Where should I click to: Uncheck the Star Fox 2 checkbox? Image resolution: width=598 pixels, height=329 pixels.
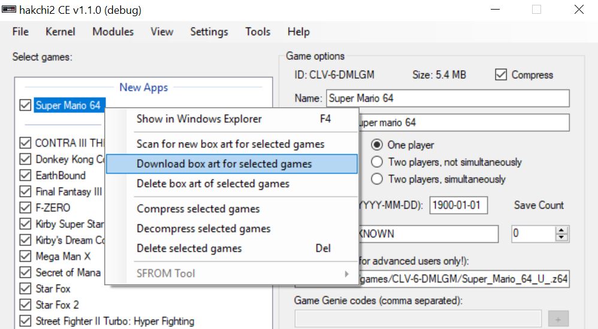(25, 305)
